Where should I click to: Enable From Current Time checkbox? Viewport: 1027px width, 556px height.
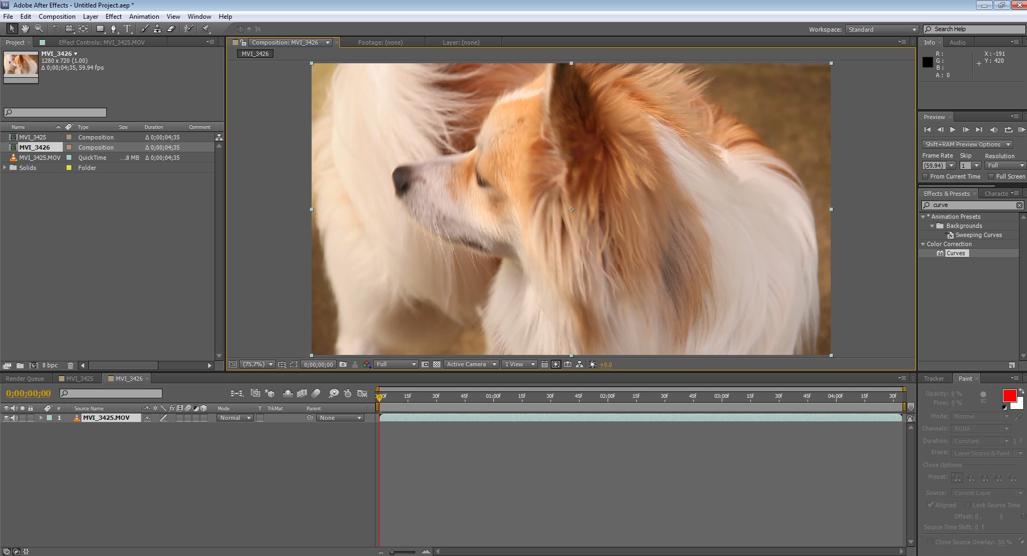[x=925, y=176]
